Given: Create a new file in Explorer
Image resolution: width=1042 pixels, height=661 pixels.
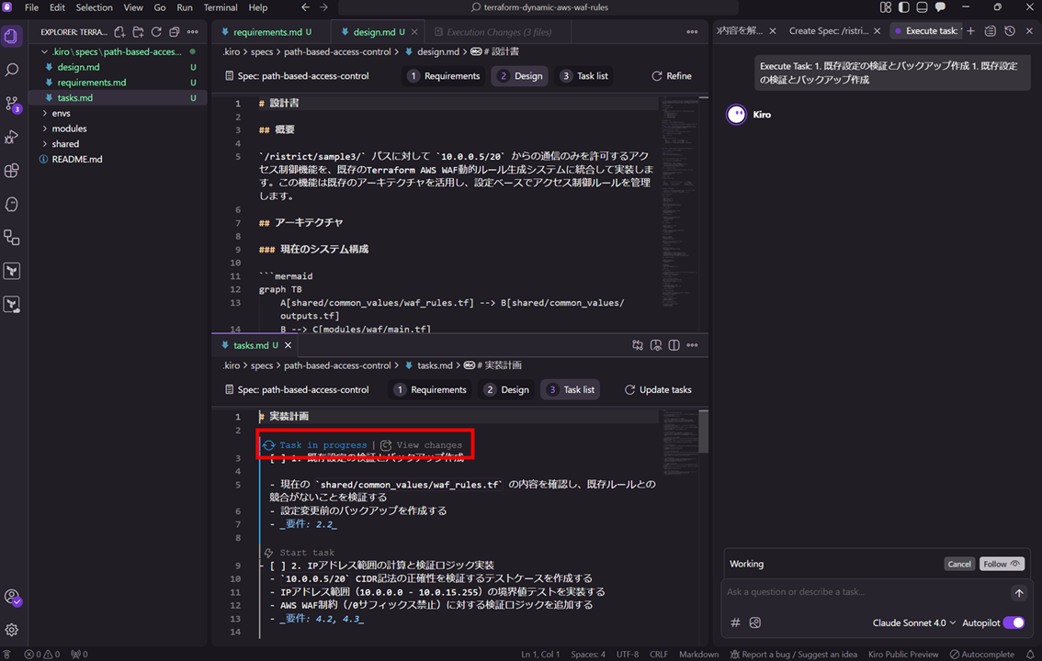Looking at the screenshot, I should point(119,32).
